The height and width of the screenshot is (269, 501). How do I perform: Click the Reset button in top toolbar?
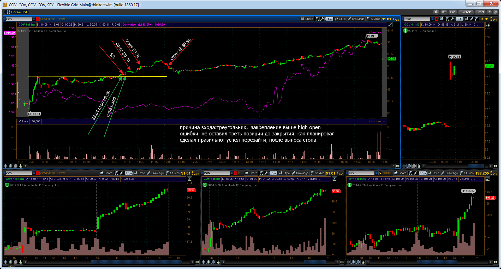[x=480, y=12]
